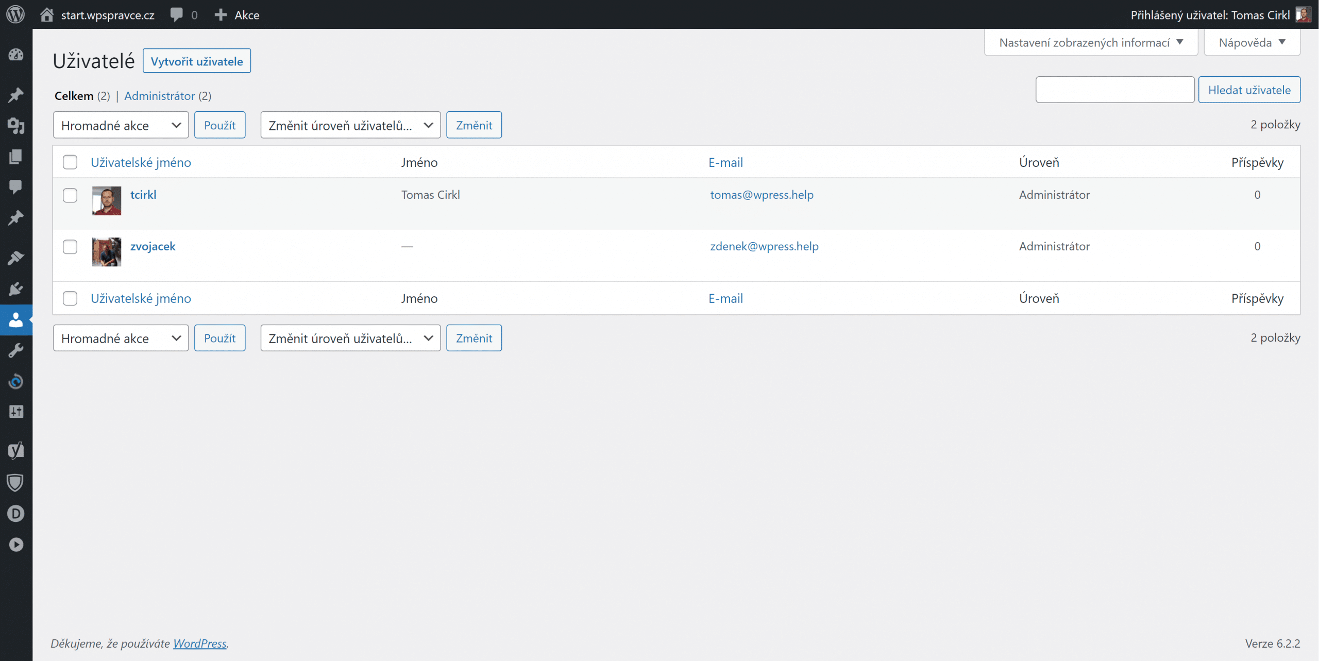Check the checkbox for user zvojacek
The image size is (1319, 661).
70,247
